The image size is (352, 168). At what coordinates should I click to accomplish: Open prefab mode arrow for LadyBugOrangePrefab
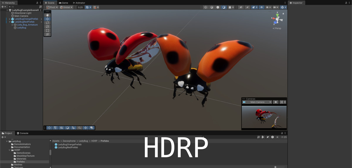(x=41, y=19)
